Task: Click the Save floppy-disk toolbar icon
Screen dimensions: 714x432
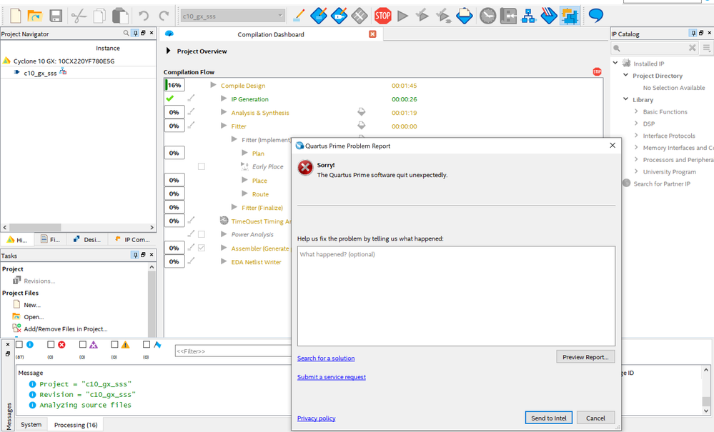Action: pos(56,16)
